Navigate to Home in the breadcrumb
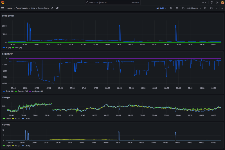Viewport: 225px width, 150px height. [x=10, y=8]
